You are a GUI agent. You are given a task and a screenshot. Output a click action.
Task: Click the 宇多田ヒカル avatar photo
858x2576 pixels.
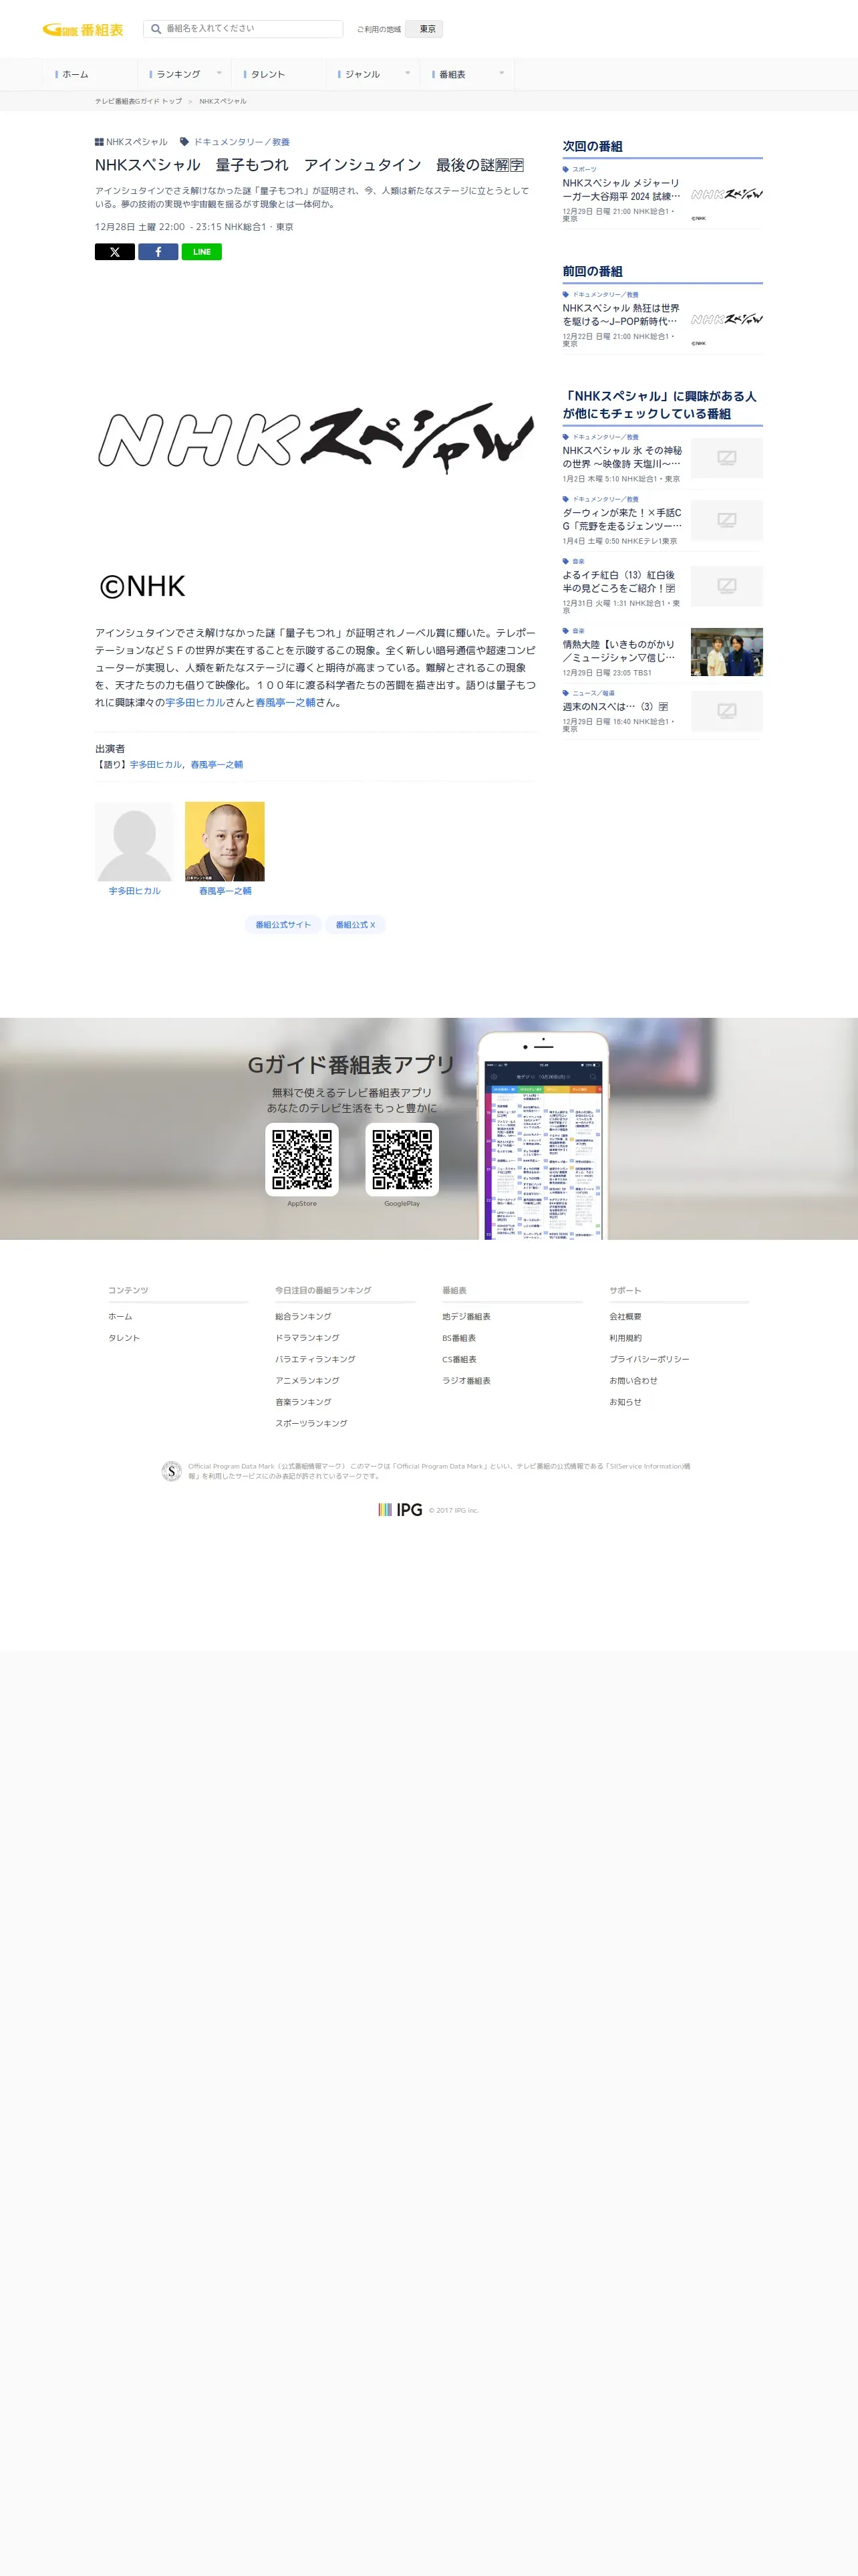click(135, 841)
